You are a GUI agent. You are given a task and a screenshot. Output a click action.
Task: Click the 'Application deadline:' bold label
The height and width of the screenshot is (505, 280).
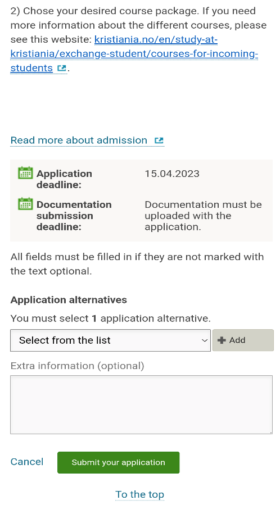[x=64, y=179]
